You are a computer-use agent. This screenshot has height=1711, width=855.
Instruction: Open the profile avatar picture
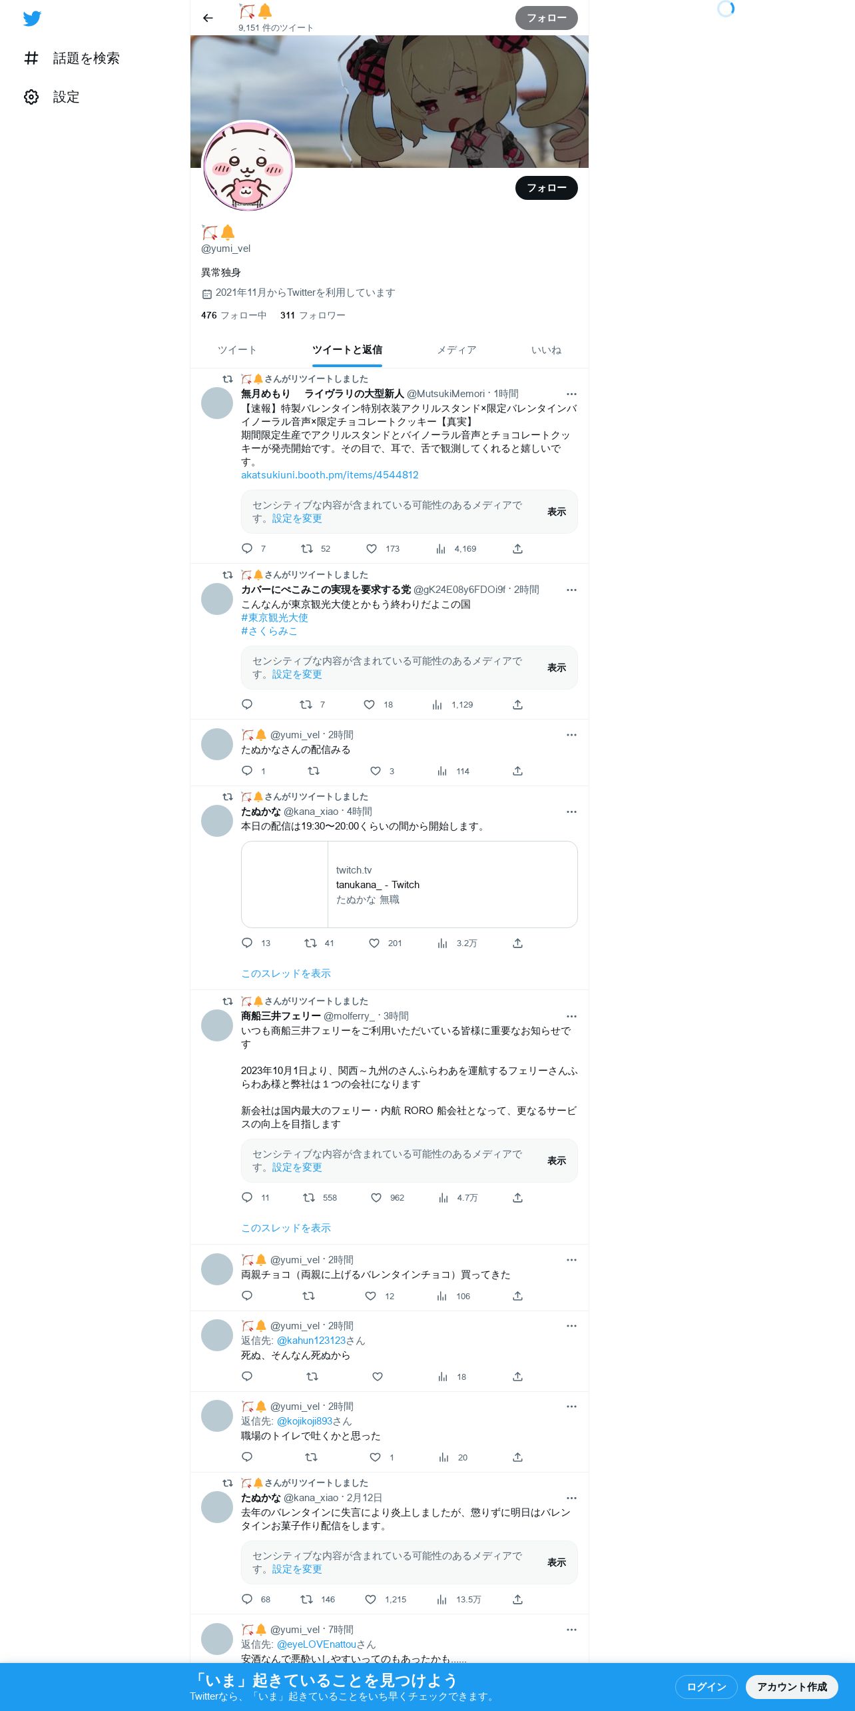pos(248,167)
